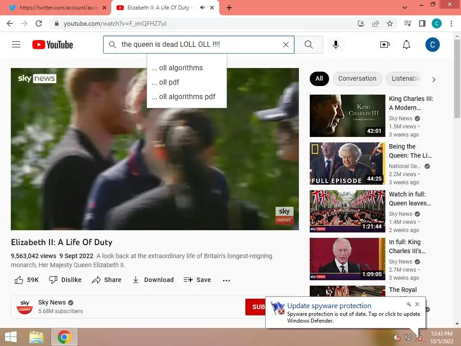
Task: Click the page vertical scrollbar thumb
Action: point(457,79)
